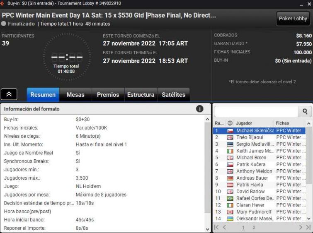Click the globe country column icon
Screen dimensions: 313x233
tap(230, 123)
